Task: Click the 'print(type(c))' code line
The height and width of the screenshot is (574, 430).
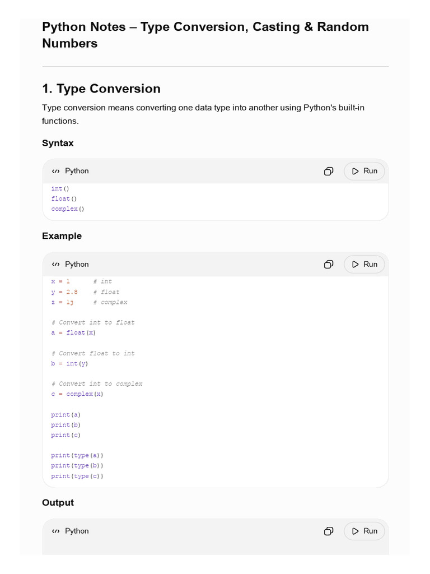Action: coord(77,476)
